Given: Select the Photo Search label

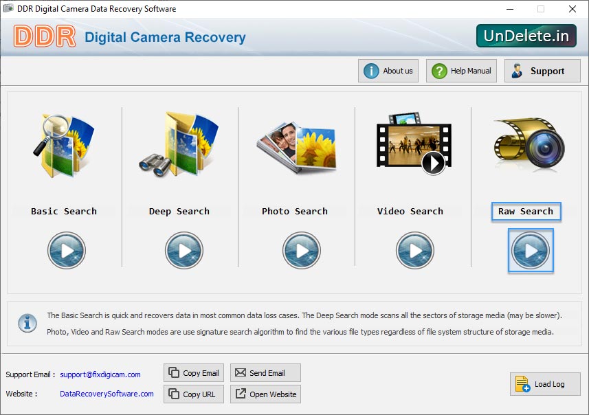Looking at the screenshot, I should [295, 211].
